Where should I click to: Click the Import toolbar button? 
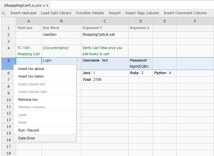point(115,13)
